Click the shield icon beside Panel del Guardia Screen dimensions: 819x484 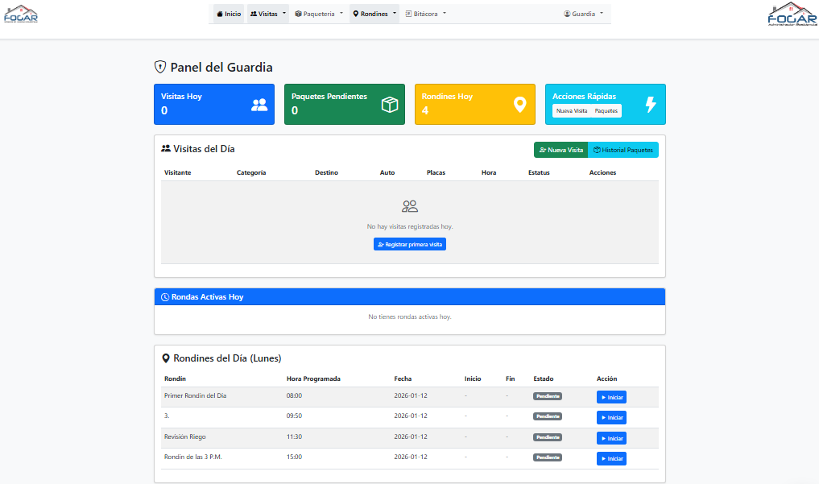(159, 67)
